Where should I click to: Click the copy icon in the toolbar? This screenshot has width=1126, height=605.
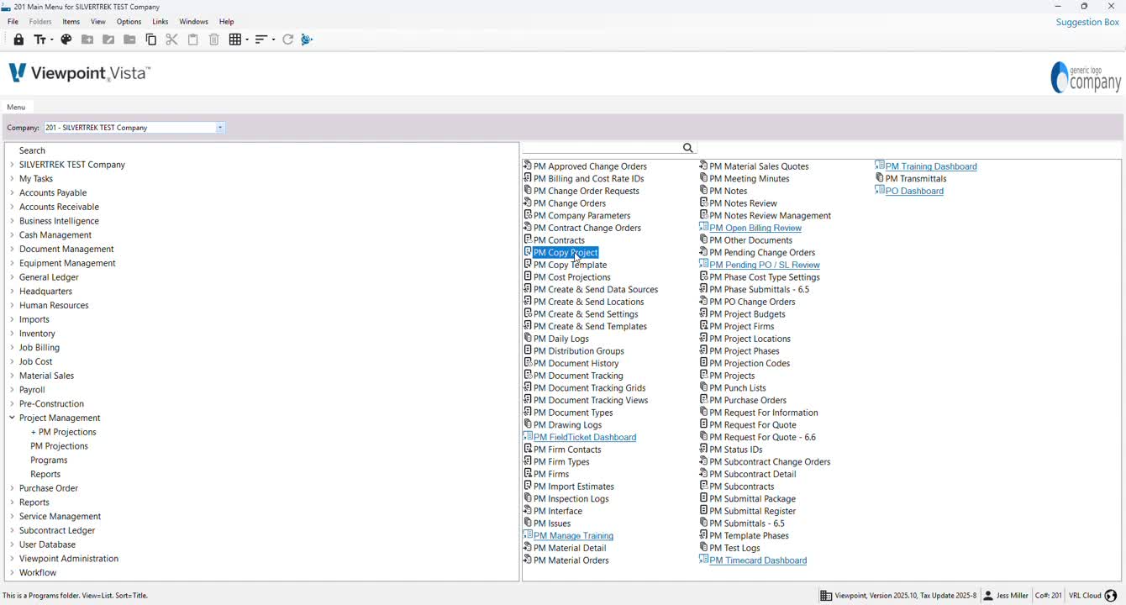coord(151,39)
